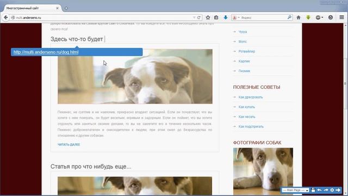
Task: Click the ФОТОГРАФИИ СОБАК heading
Action: click(x=257, y=143)
